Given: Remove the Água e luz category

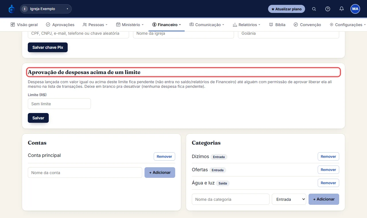Looking at the screenshot, I should [x=328, y=183].
